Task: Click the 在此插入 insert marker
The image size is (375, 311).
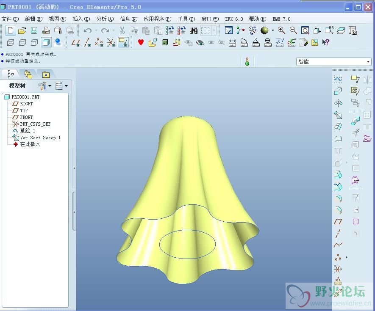Action: click(x=30, y=144)
